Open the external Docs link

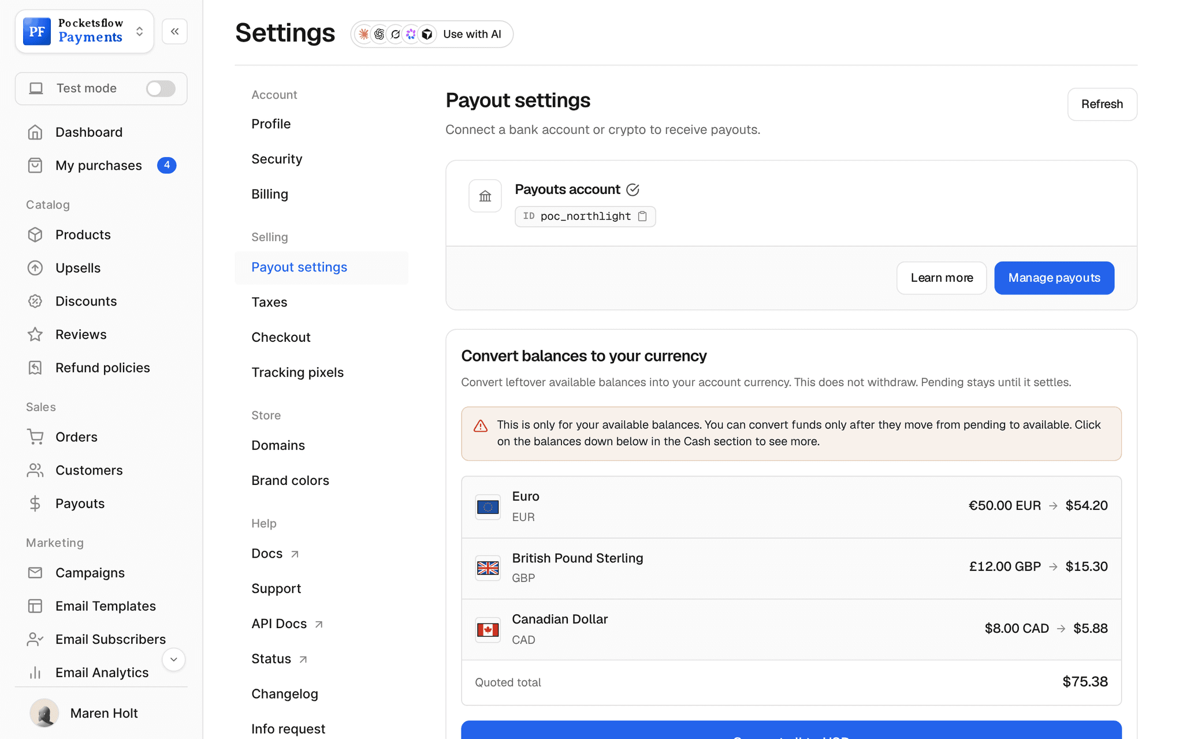point(275,554)
